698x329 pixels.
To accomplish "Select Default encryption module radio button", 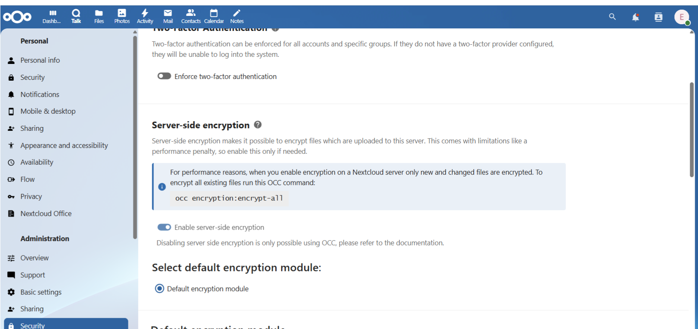I will [x=159, y=288].
